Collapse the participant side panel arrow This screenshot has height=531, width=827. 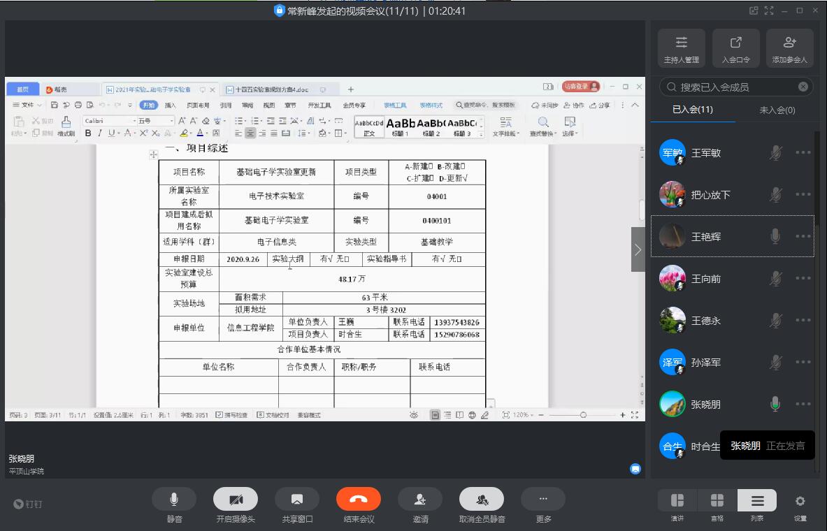pos(638,249)
